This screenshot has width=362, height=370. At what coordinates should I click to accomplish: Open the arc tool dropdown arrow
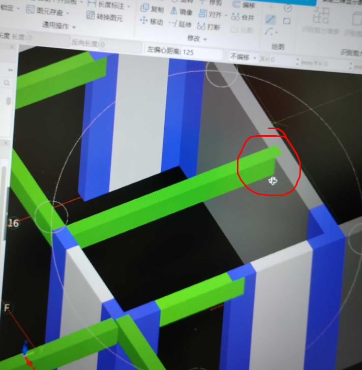point(277,33)
